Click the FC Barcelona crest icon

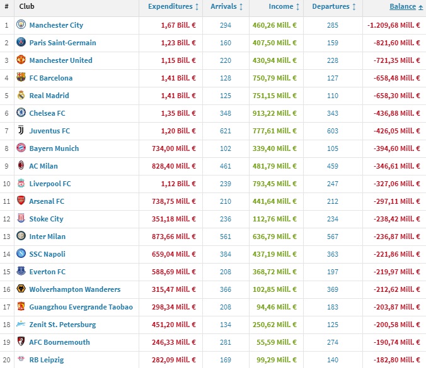point(21,78)
